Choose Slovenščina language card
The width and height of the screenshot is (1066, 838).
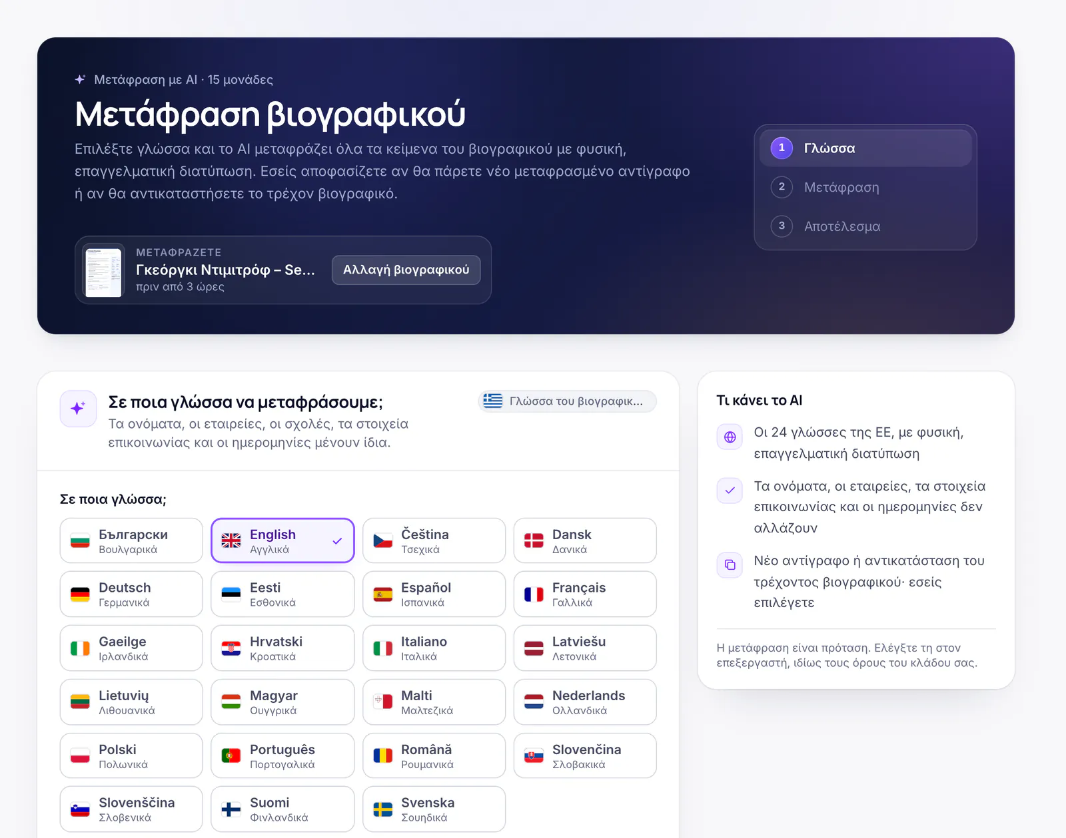click(131, 809)
